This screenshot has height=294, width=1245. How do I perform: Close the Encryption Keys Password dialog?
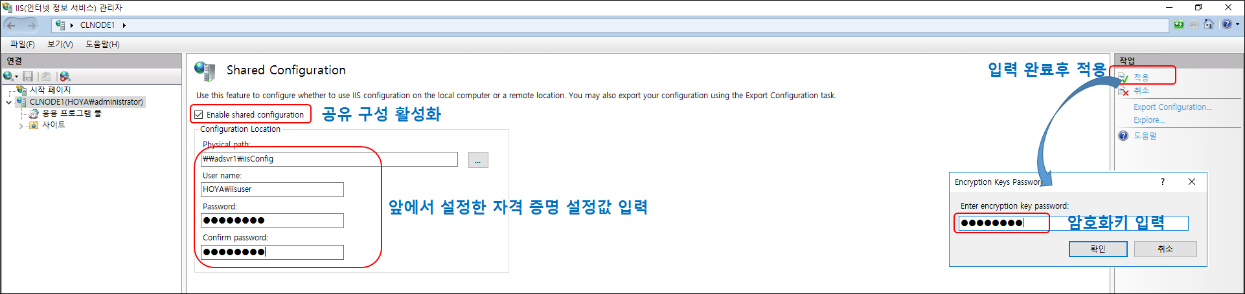point(1192,182)
